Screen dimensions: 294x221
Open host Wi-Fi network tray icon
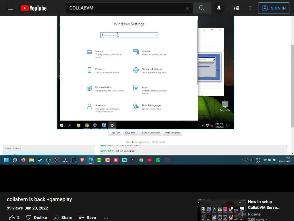(265, 160)
